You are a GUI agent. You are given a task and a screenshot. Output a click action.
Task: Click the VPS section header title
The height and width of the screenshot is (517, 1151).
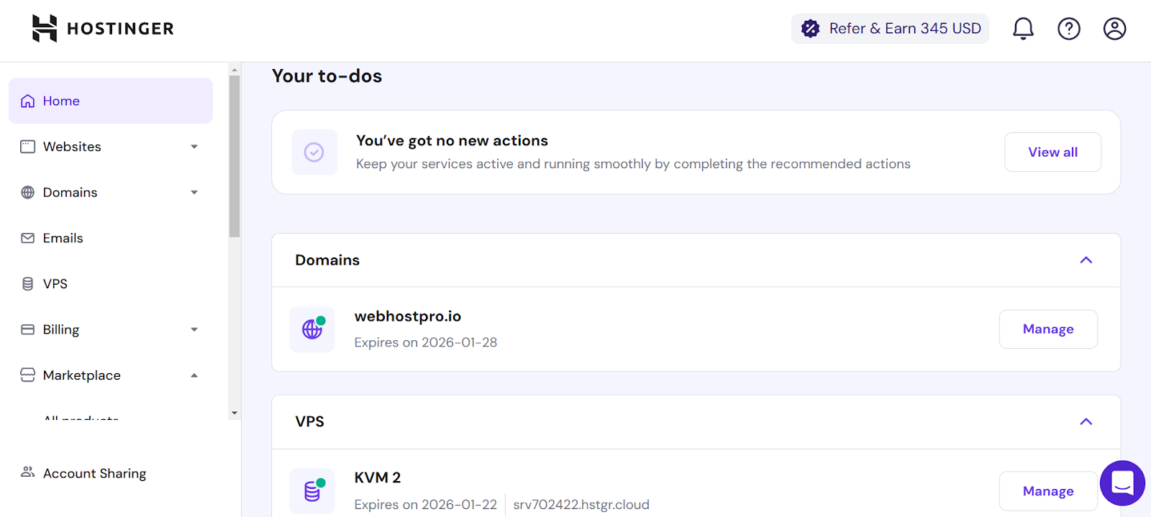pos(310,421)
